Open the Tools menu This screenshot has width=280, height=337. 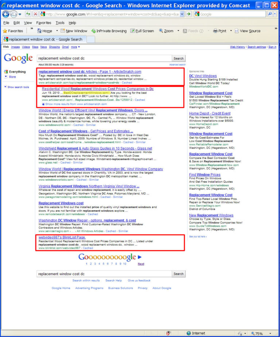60,23
